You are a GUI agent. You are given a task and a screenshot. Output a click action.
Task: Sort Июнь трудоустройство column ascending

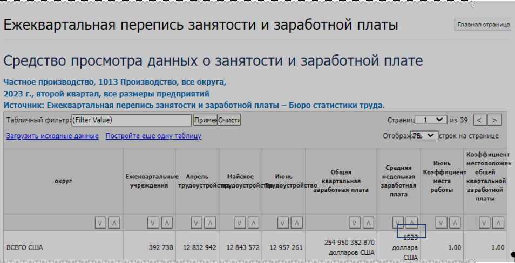click(295, 222)
